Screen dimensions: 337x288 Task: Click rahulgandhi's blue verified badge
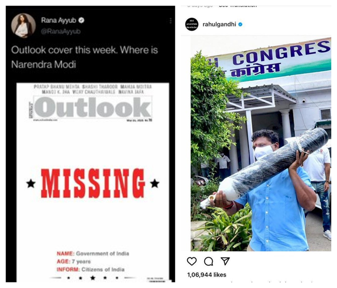coord(240,24)
